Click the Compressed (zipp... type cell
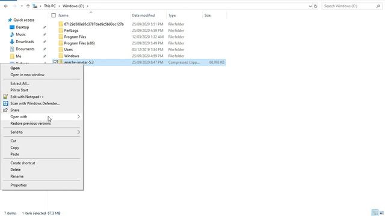Viewport: 385px width, 216px height. tap(184, 62)
